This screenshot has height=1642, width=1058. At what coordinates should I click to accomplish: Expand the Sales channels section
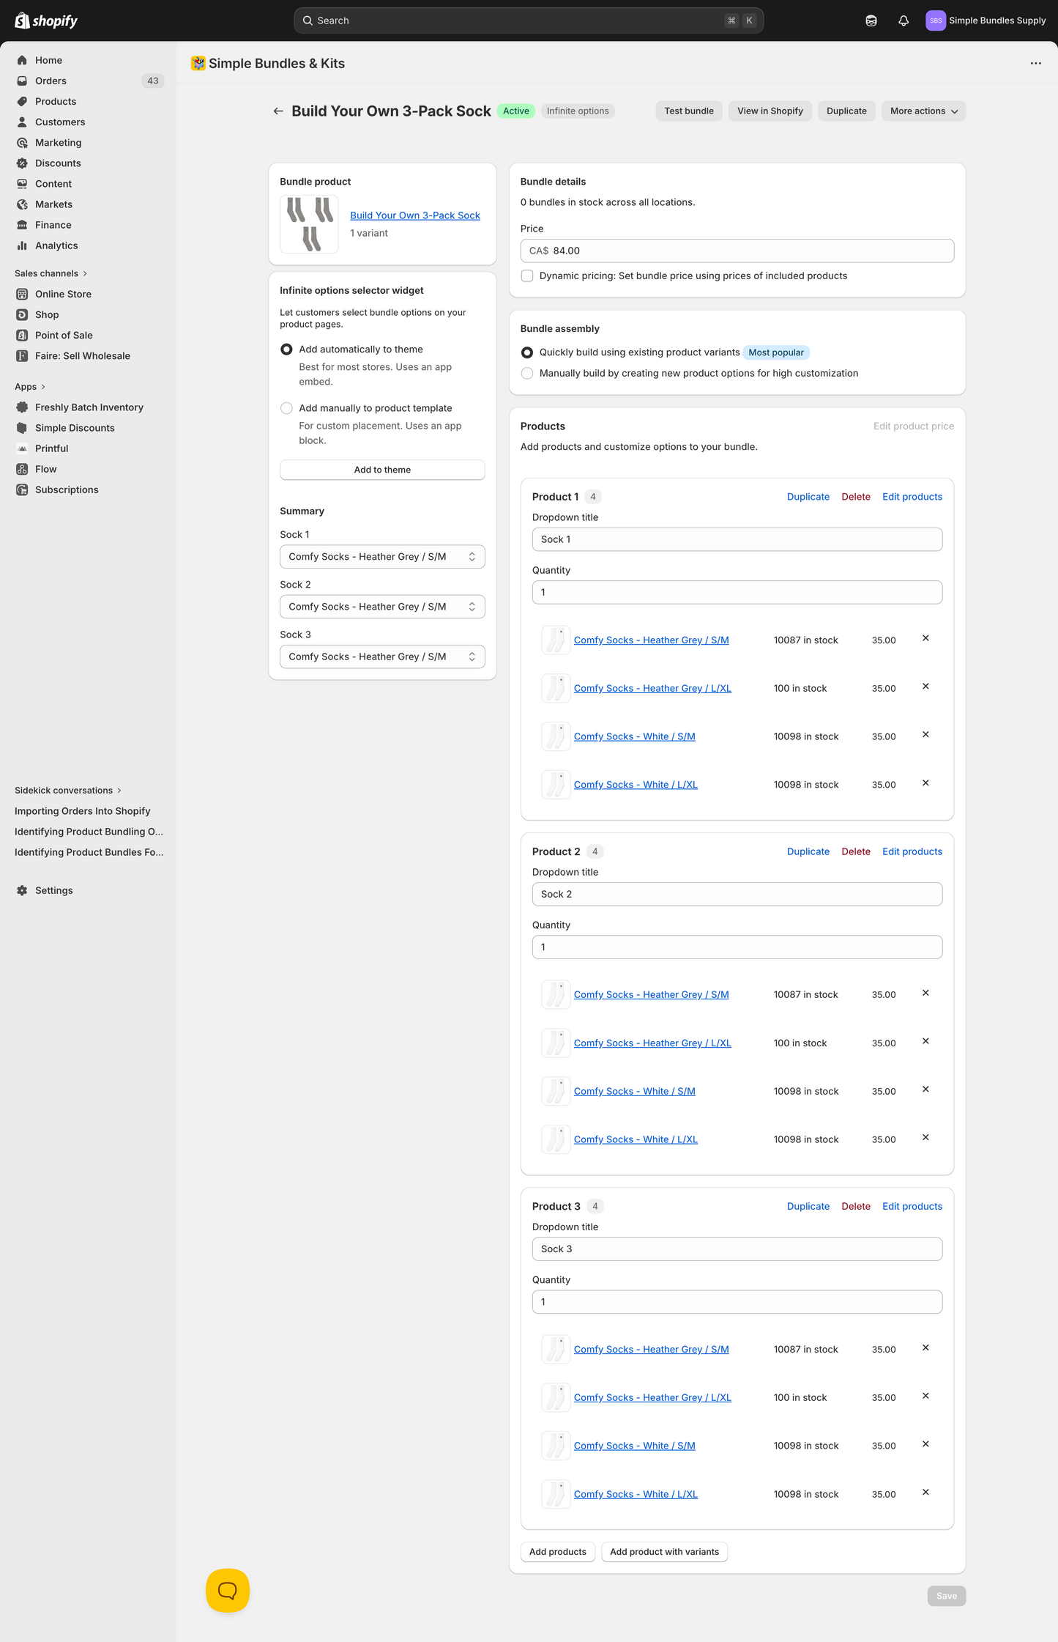coord(51,273)
